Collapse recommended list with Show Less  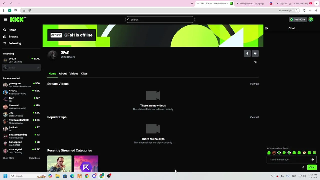[34, 158]
